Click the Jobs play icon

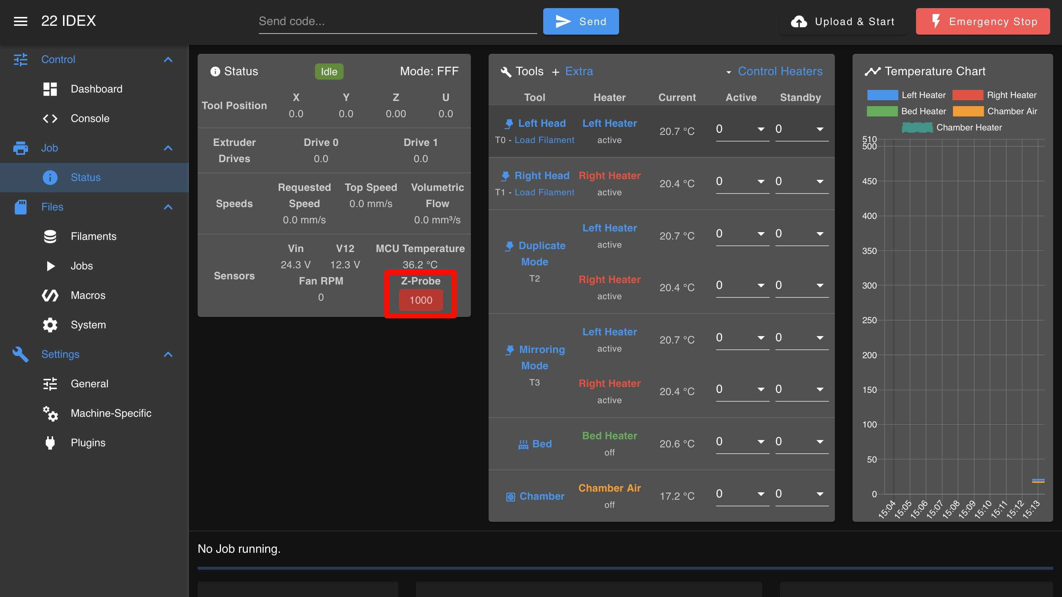pyautogui.click(x=51, y=266)
